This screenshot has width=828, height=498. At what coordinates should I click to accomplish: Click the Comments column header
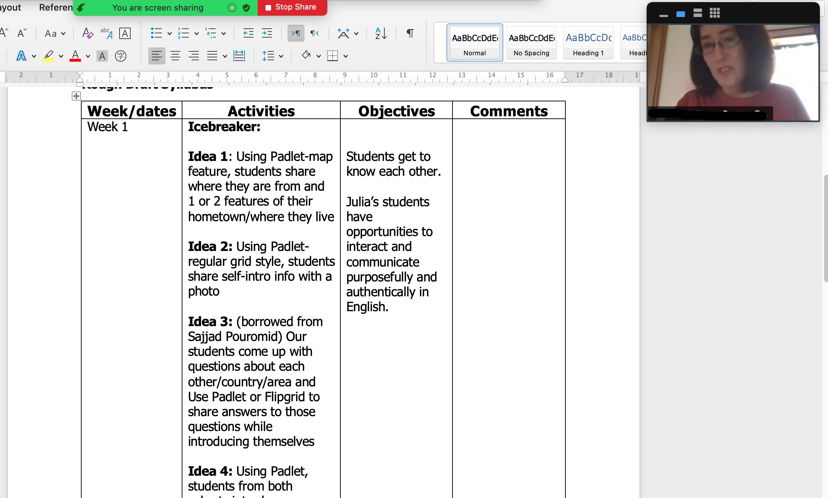point(509,111)
